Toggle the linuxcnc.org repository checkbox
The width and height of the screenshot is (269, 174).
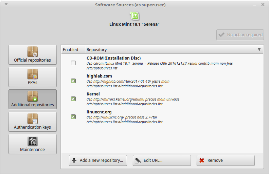pyautogui.click(x=73, y=117)
